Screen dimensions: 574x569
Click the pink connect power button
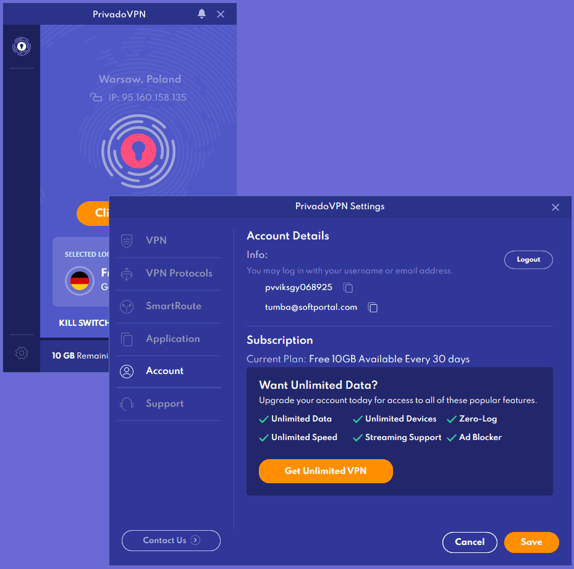[138, 151]
